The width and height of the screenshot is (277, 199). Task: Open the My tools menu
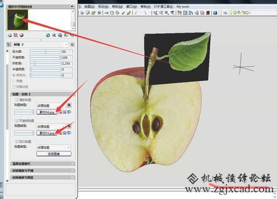tap(183, 7)
